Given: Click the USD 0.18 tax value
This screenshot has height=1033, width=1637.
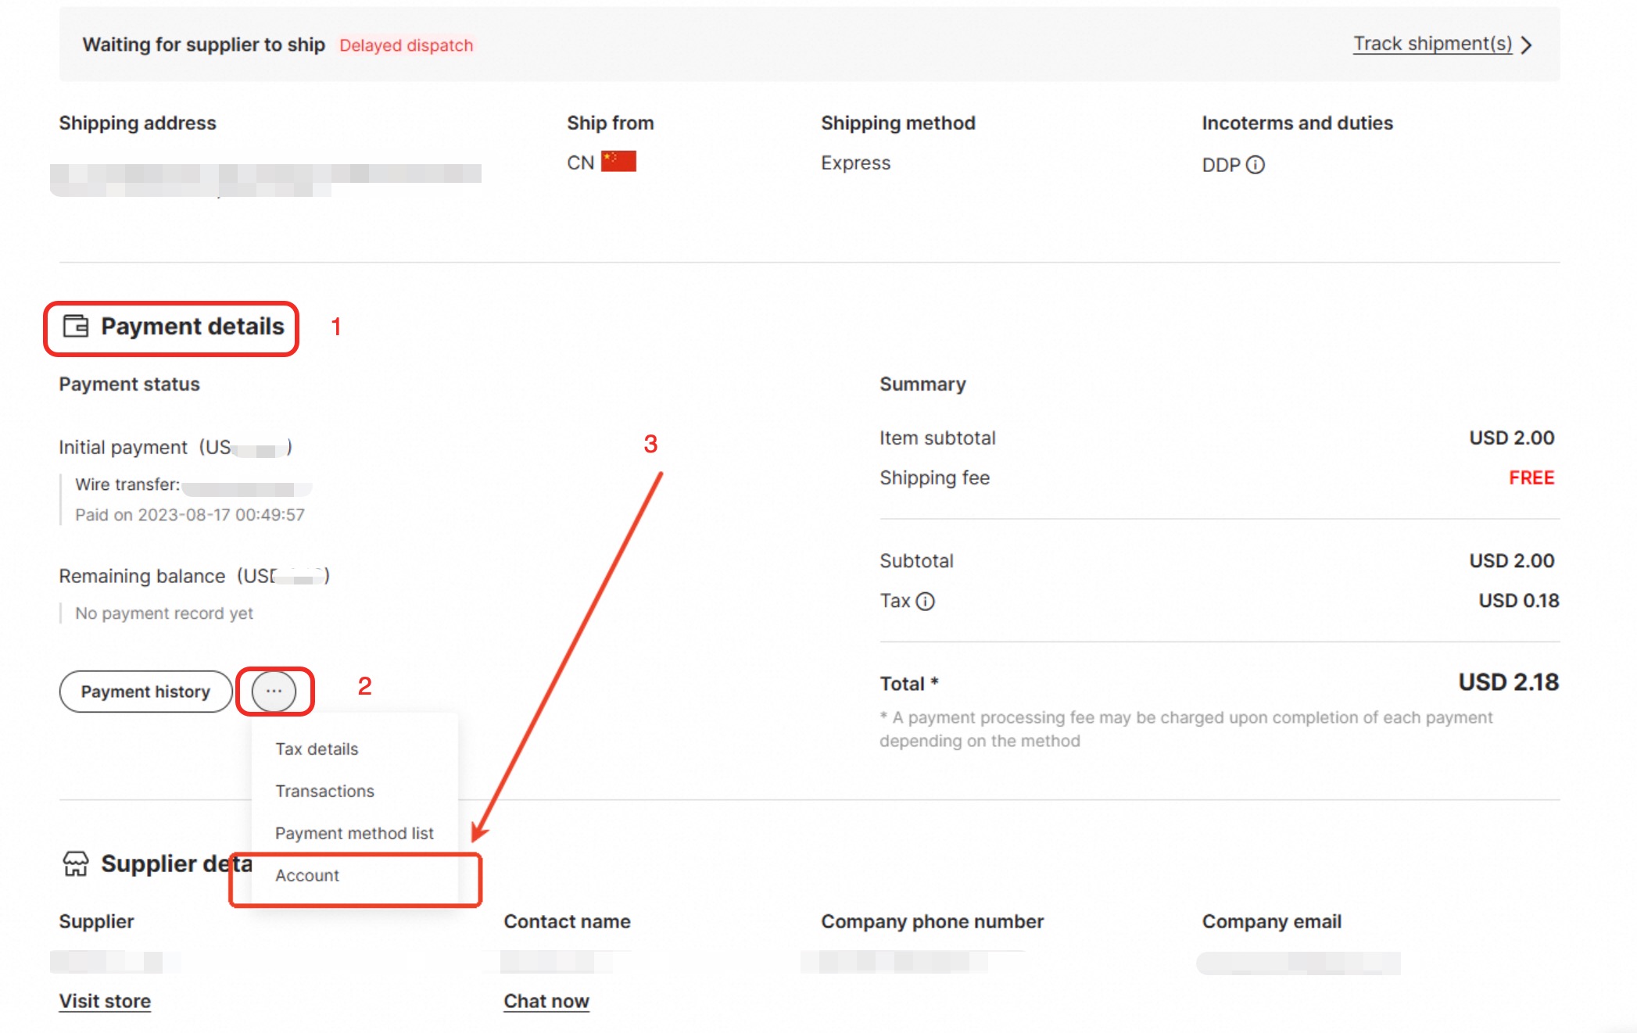Looking at the screenshot, I should [1518, 600].
